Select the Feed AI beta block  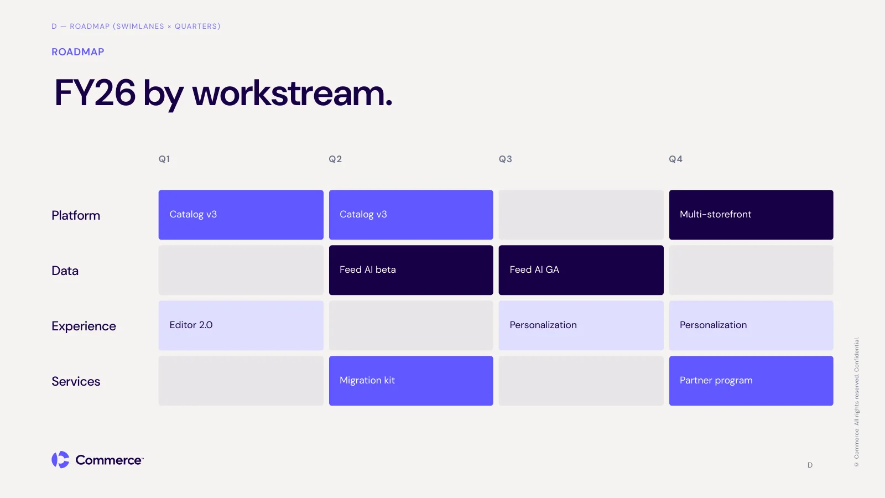tap(411, 270)
